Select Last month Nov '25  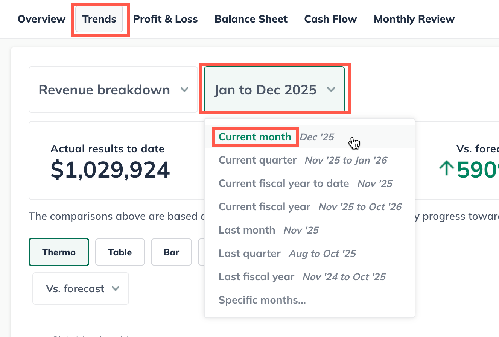(247, 230)
